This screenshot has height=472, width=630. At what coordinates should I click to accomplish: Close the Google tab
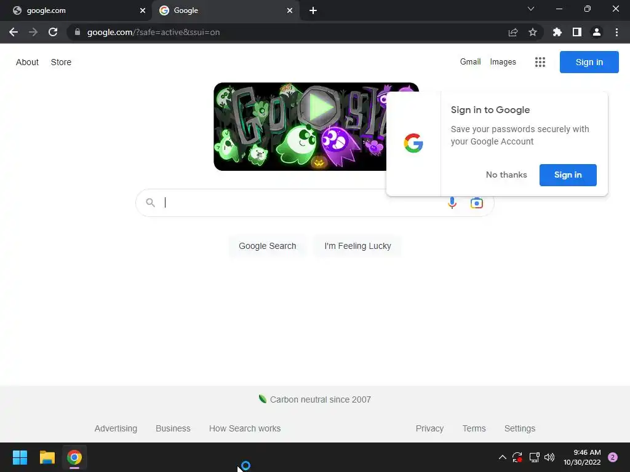290,10
